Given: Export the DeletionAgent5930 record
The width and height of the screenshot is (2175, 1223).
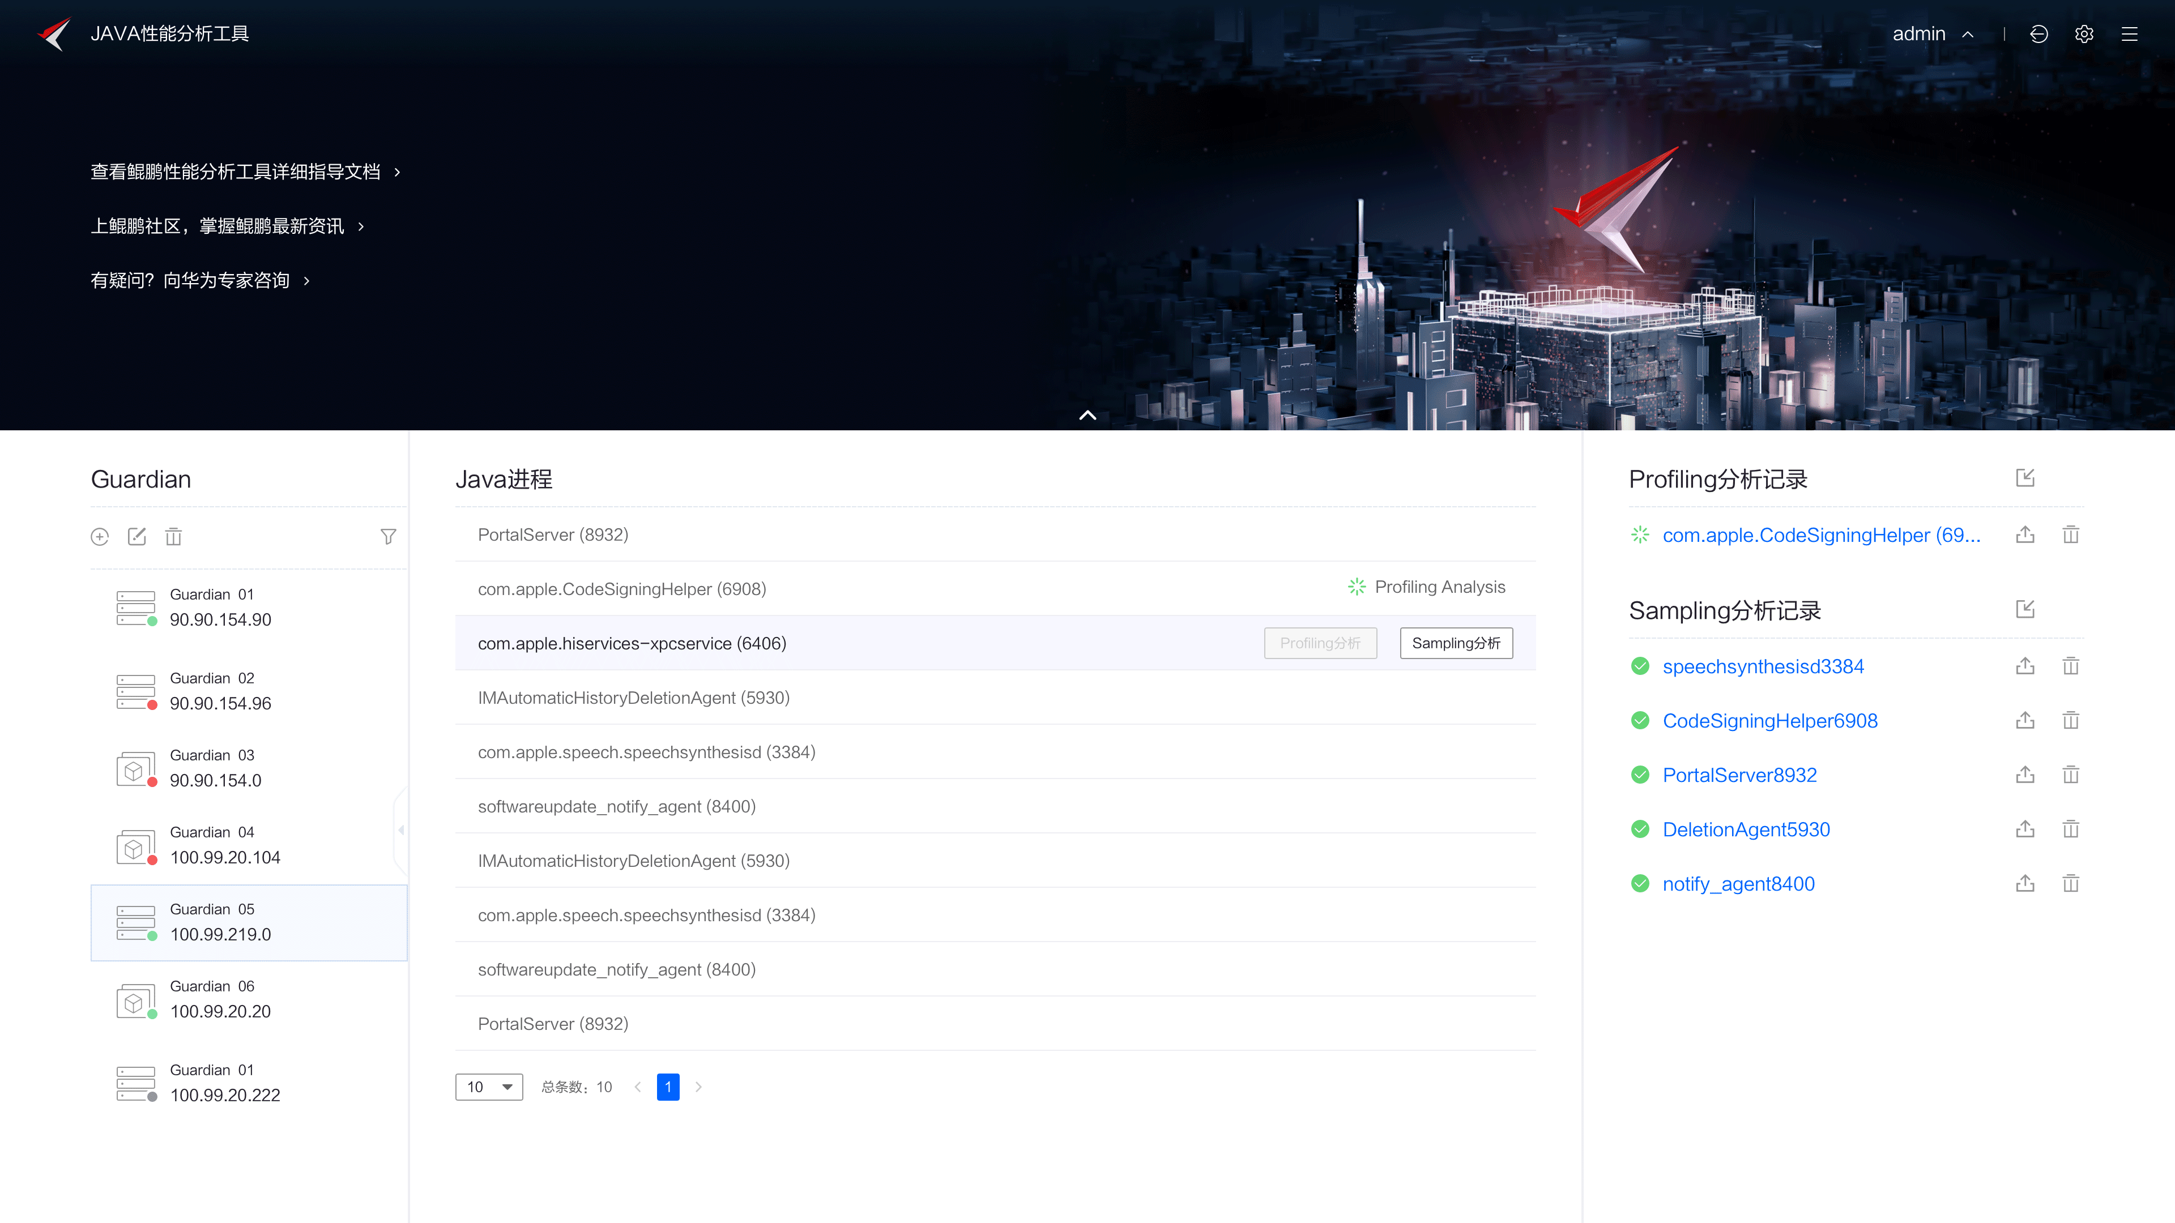Looking at the screenshot, I should coord(2025,829).
